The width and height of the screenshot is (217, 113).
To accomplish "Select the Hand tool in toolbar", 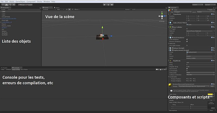I will click(2, 5).
